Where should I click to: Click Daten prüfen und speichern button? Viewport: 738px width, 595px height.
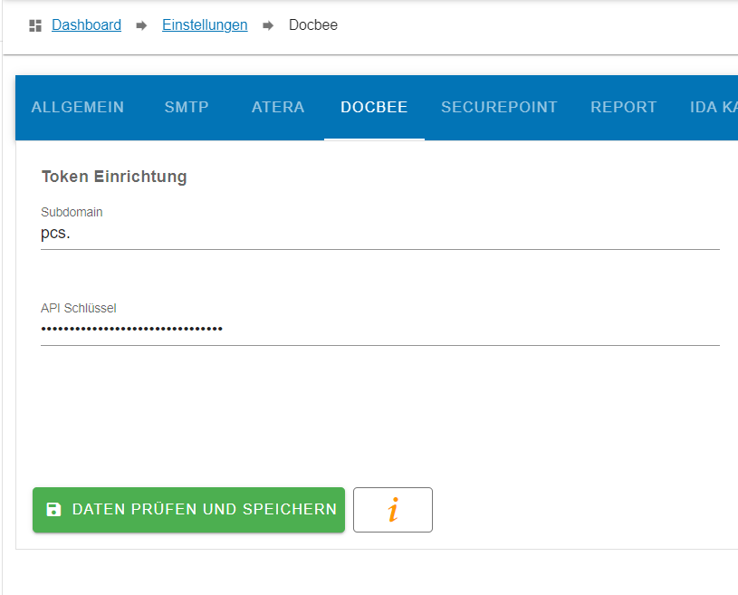point(188,510)
